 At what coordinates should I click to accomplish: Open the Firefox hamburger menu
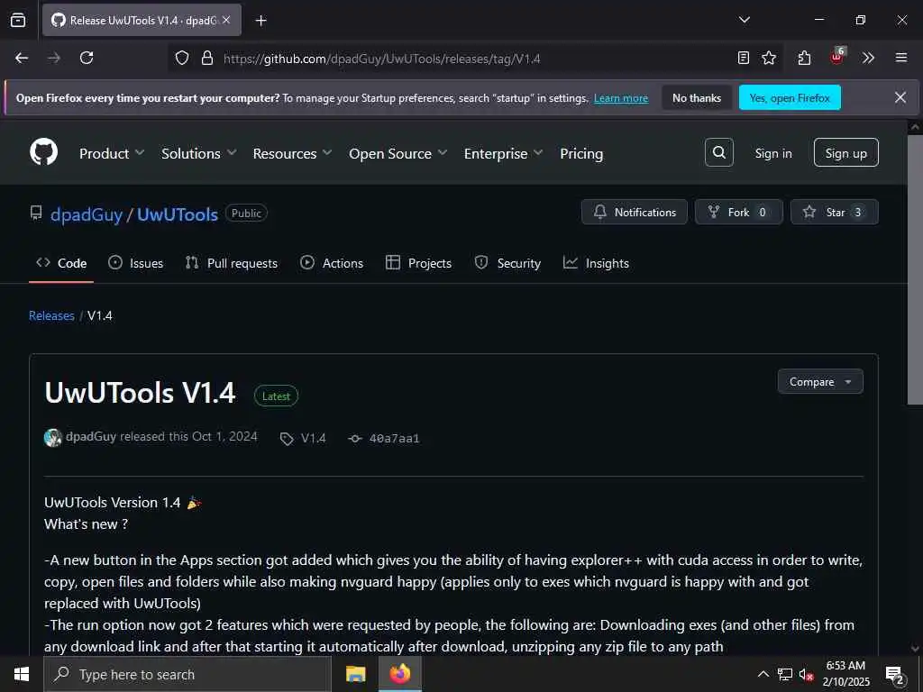tap(900, 58)
